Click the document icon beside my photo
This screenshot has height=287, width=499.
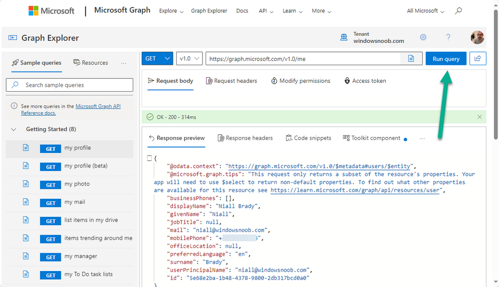[x=26, y=184]
